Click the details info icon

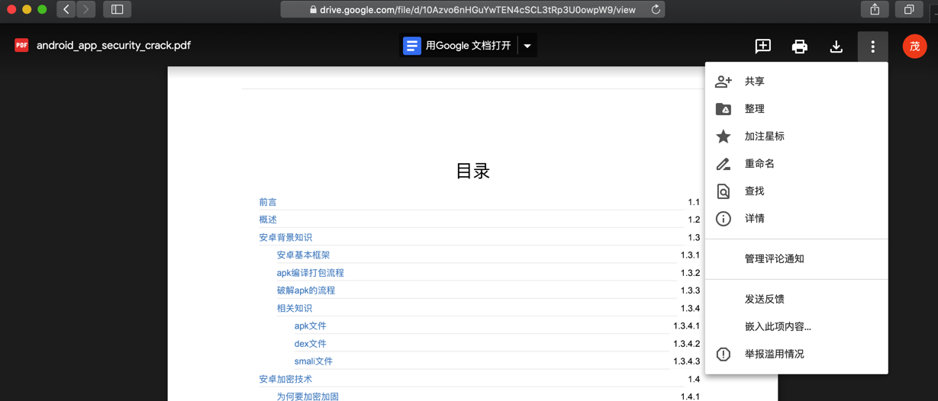723,219
